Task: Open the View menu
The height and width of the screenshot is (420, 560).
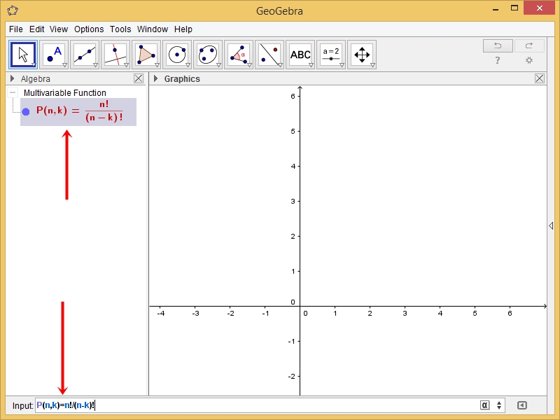Action: tap(59, 29)
